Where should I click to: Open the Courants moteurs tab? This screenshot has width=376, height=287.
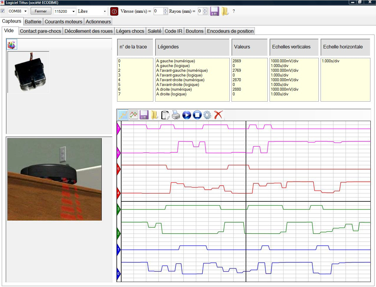pyautogui.click(x=63, y=22)
